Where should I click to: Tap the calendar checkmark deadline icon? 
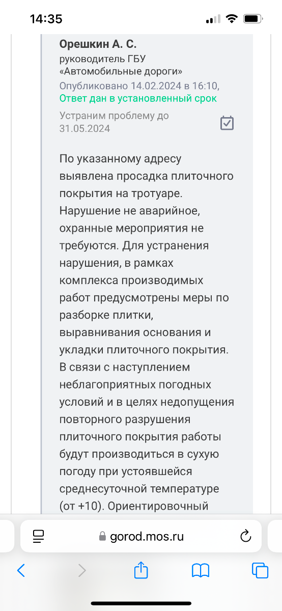click(227, 123)
